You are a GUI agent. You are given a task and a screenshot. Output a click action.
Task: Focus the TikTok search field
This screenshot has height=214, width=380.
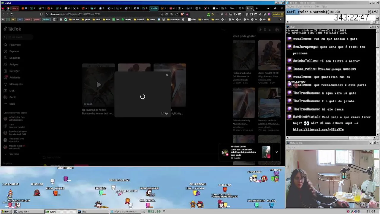pos(18,37)
